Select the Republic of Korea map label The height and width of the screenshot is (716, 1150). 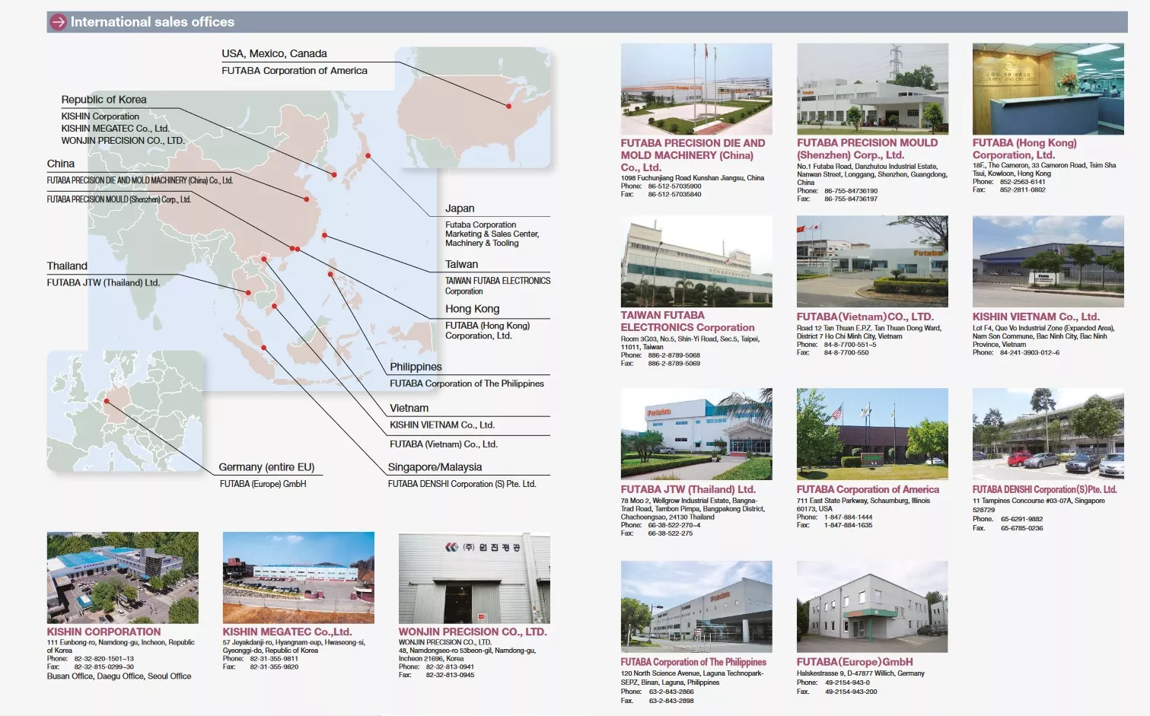(x=104, y=100)
